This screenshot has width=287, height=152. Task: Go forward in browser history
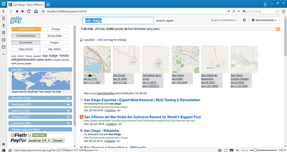(x=11, y=11)
